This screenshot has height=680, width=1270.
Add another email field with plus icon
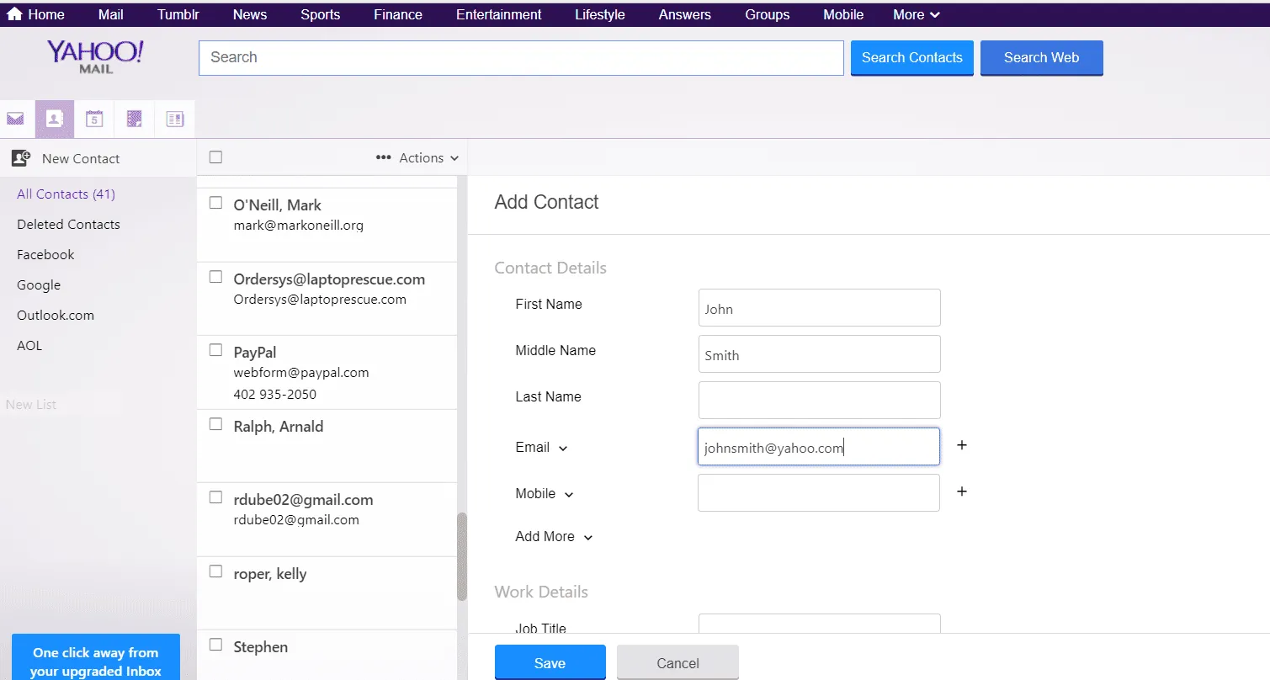[x=962, y=445]
